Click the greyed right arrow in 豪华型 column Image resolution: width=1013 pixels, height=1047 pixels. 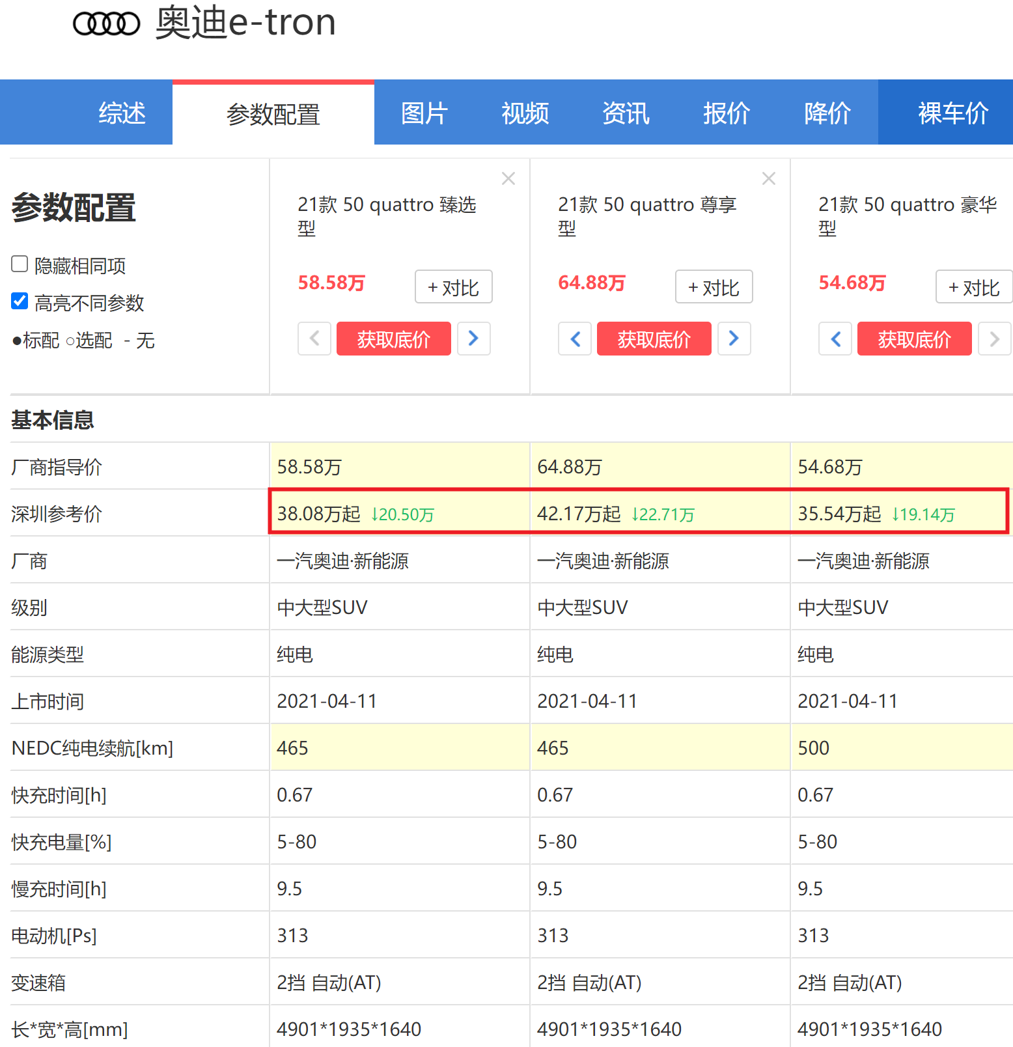994,339
